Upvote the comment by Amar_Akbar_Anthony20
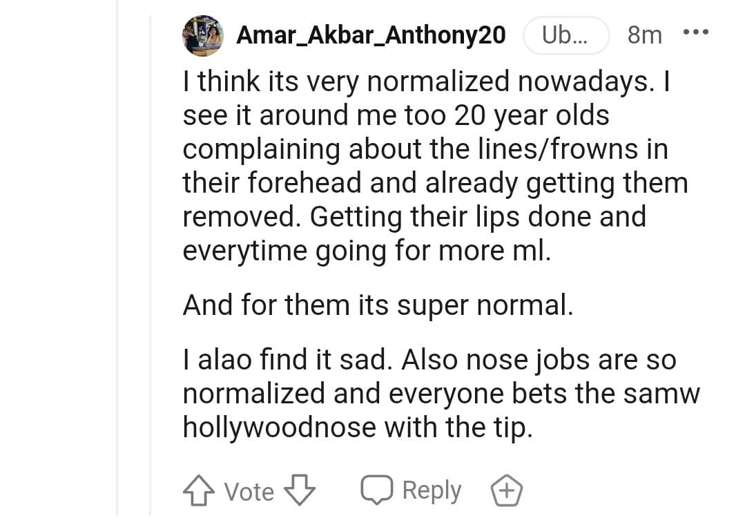Viewport: 745px width, 527px height. 197,491
